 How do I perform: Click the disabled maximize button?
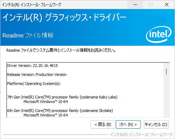151,5
